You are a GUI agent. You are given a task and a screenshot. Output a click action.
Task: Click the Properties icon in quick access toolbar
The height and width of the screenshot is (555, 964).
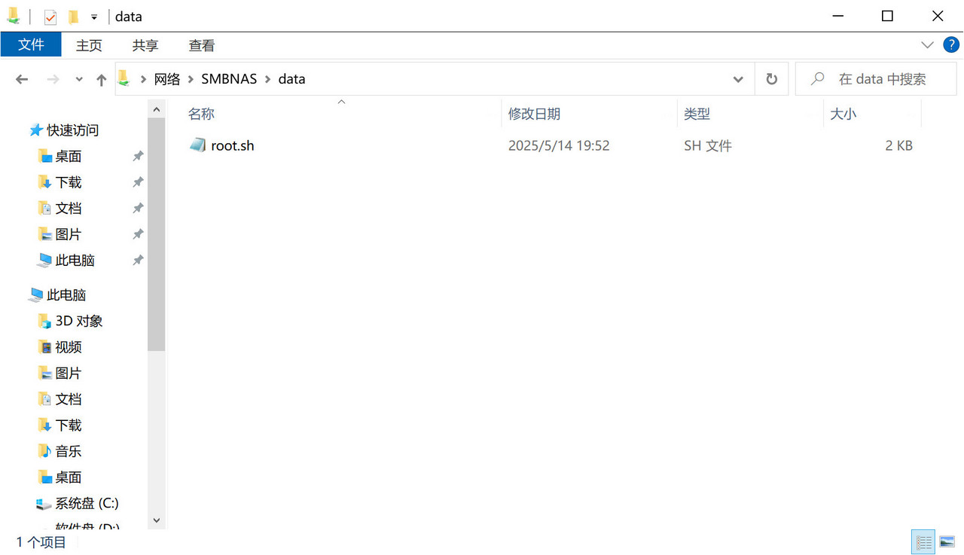click(50, 17)
